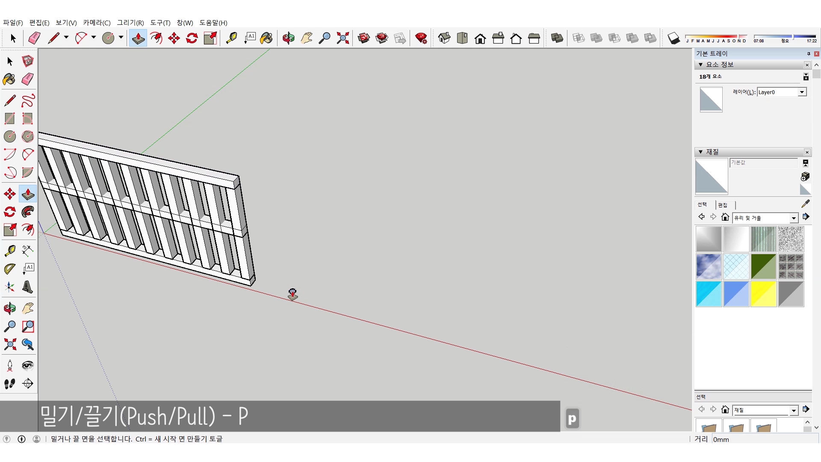Screen dimensions: 821x462
Task: Activate the Walk footprints tool
Action: coord(9,384)
